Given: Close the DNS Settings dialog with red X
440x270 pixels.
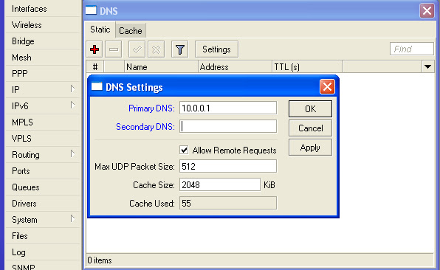Looking at the screenshot, I should [327, 86].
